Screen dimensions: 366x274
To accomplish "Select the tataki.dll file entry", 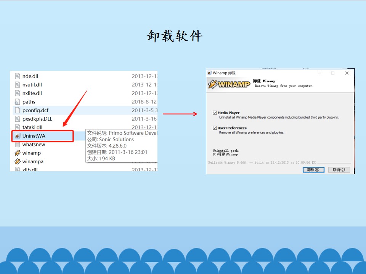I will point(32,127).
